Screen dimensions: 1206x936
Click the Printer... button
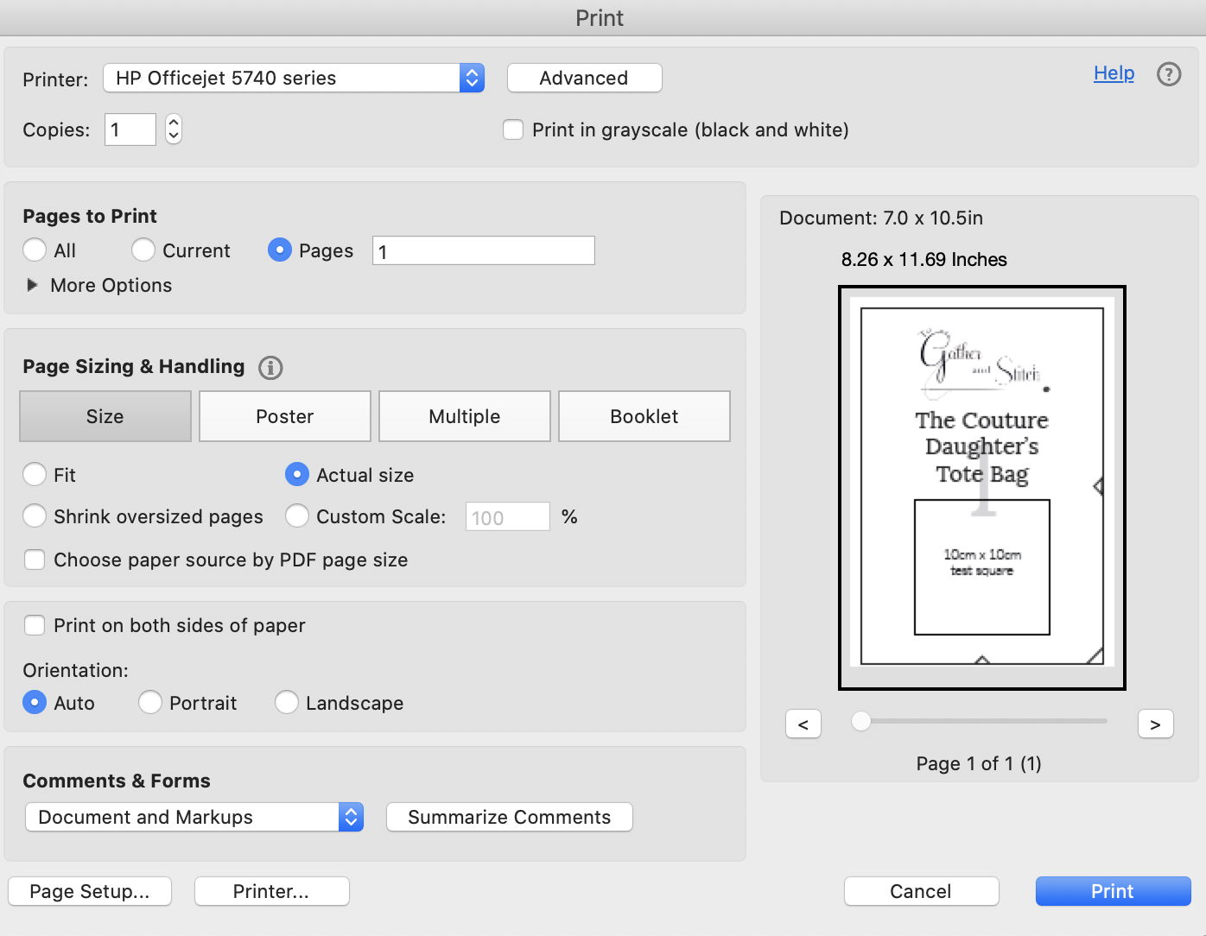[x=272, y=891]
